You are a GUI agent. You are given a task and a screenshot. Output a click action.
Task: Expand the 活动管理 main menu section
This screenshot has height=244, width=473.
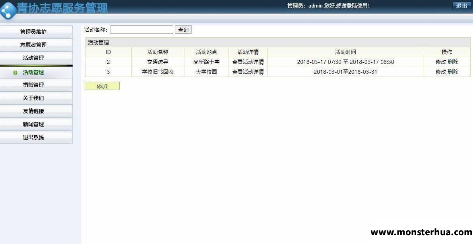(36, 58)
